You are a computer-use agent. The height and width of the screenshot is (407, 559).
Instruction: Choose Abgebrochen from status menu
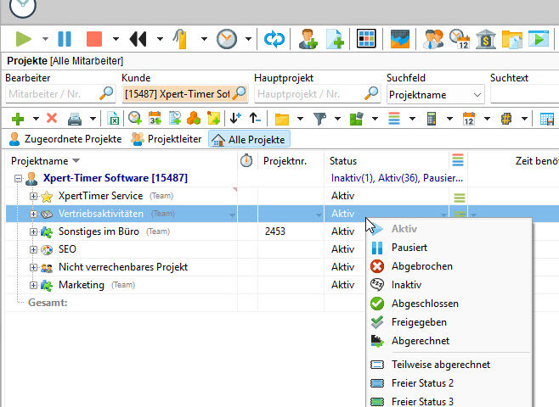[x=449, y=266]
